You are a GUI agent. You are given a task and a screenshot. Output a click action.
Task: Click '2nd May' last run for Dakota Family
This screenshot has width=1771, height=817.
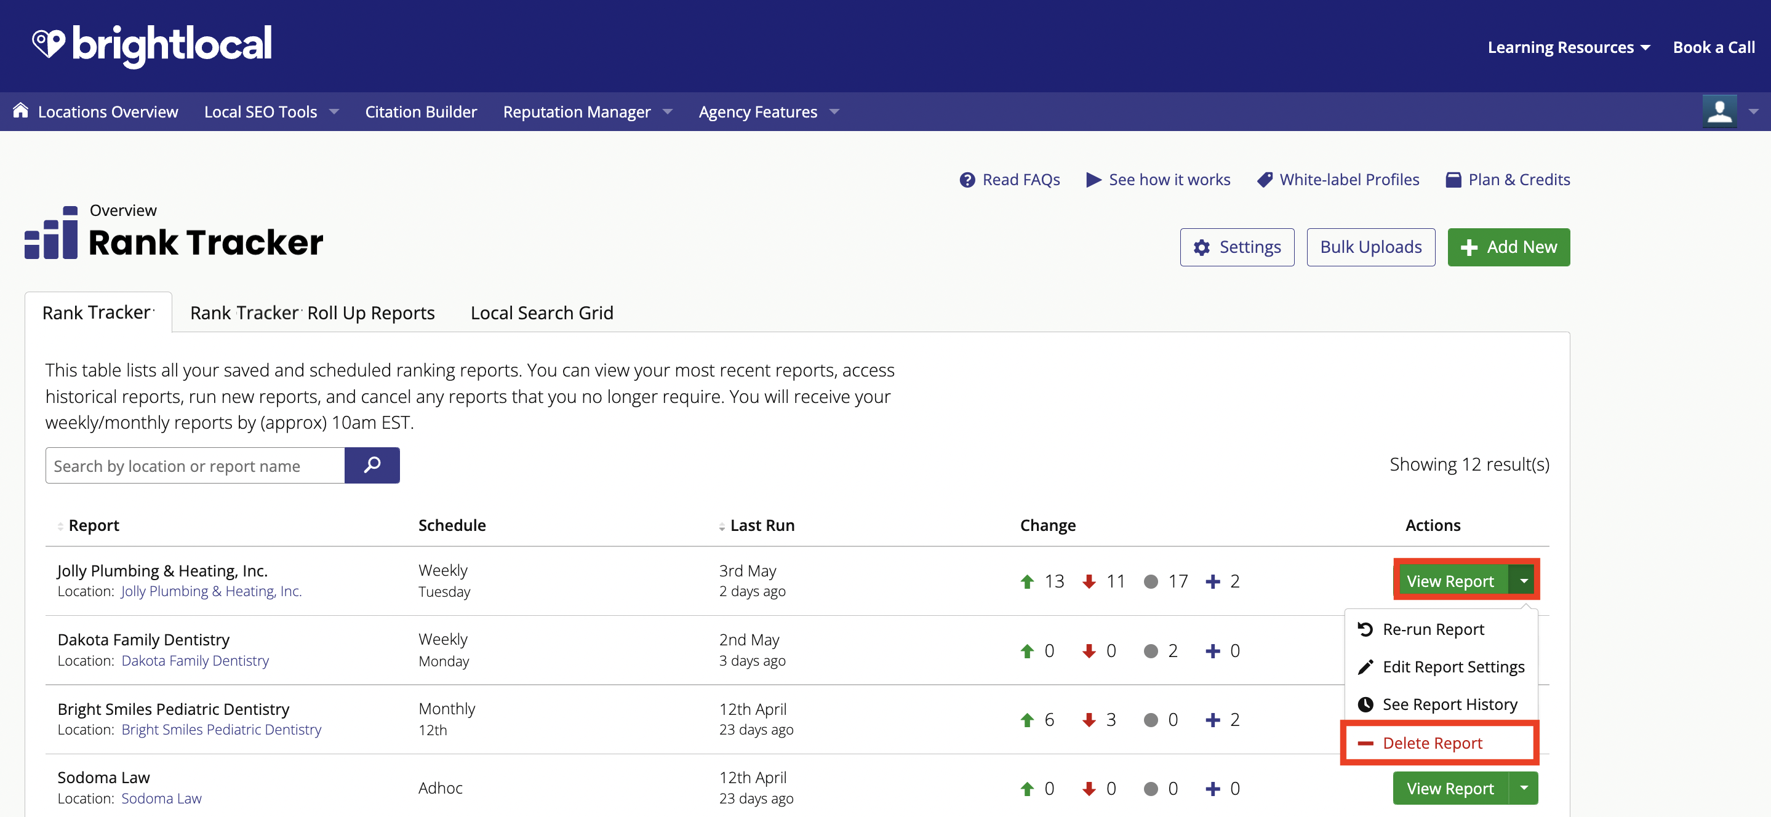click(749, 640)
